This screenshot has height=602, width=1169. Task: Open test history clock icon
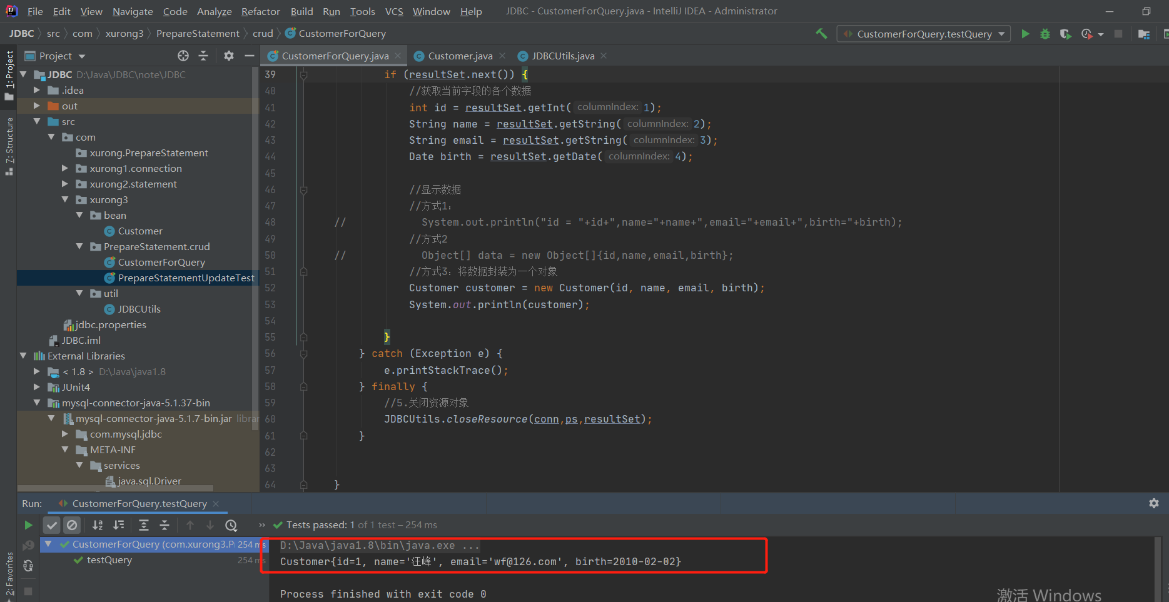coord(231,525)
